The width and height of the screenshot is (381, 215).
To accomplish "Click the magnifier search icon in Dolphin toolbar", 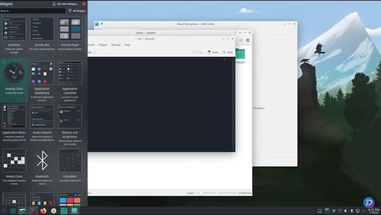I will click(241, 40).
